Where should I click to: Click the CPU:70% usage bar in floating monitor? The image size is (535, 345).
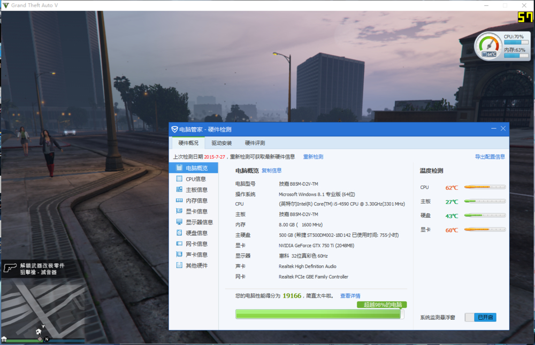coord(516,42)
